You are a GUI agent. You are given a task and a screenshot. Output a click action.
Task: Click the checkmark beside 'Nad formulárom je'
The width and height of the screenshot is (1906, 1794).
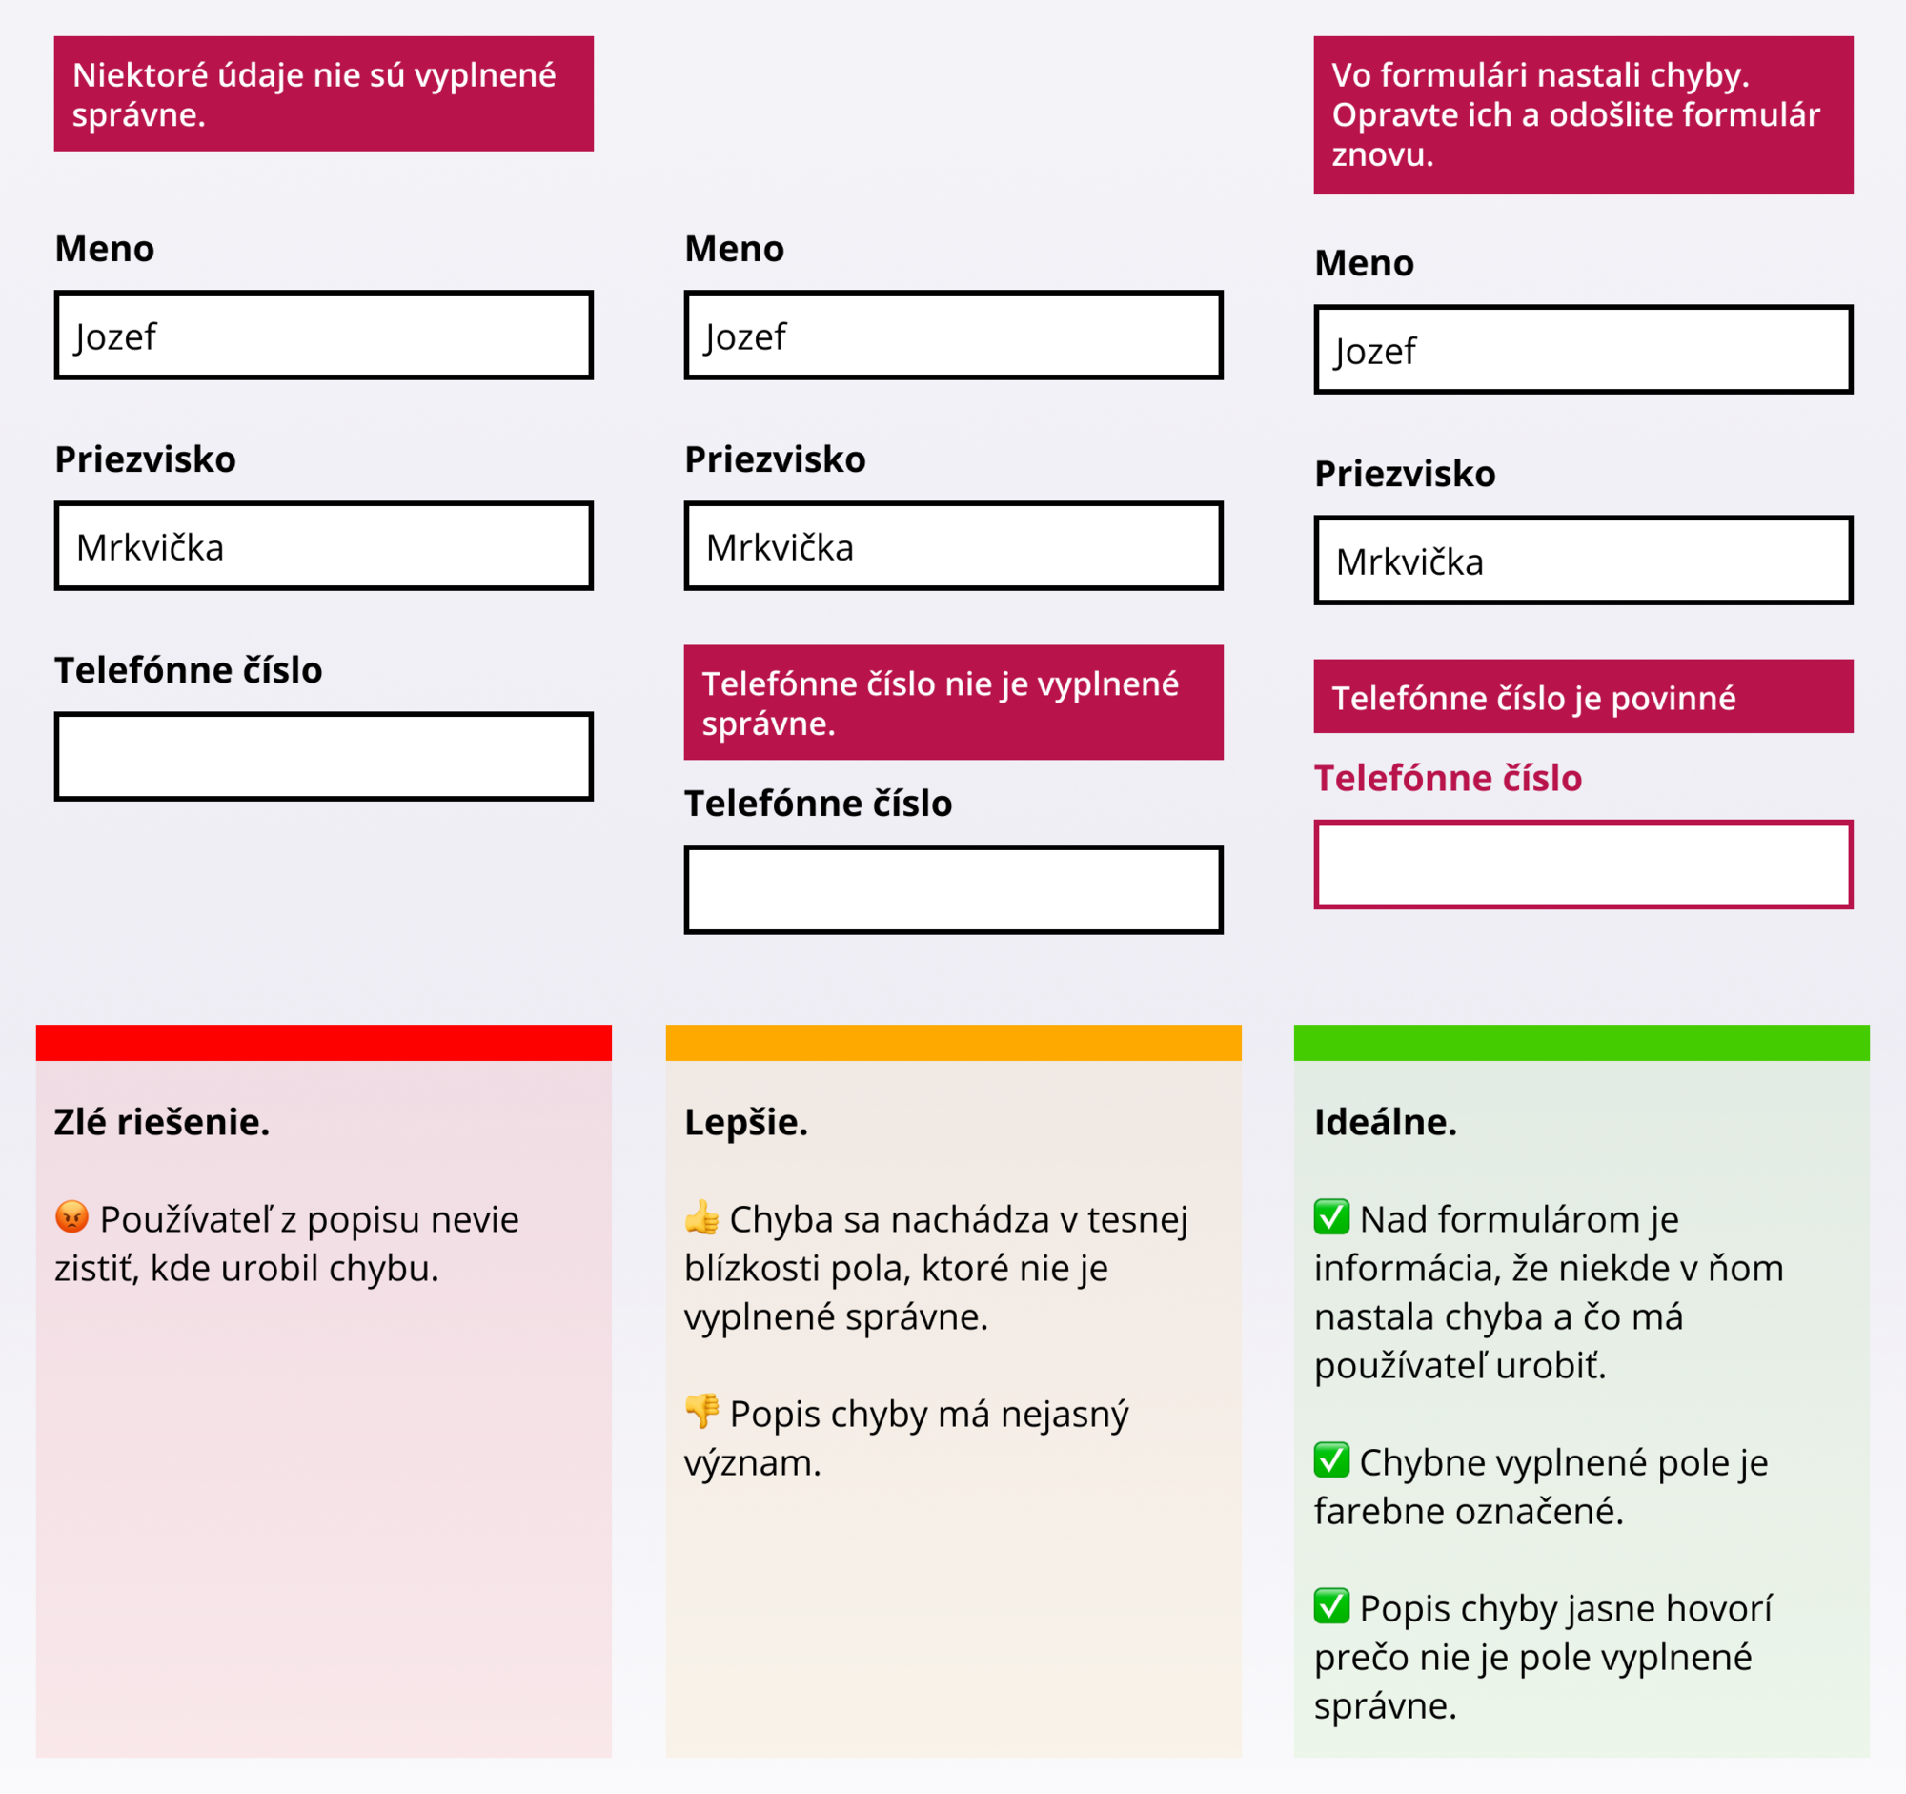[1331, 1217]
